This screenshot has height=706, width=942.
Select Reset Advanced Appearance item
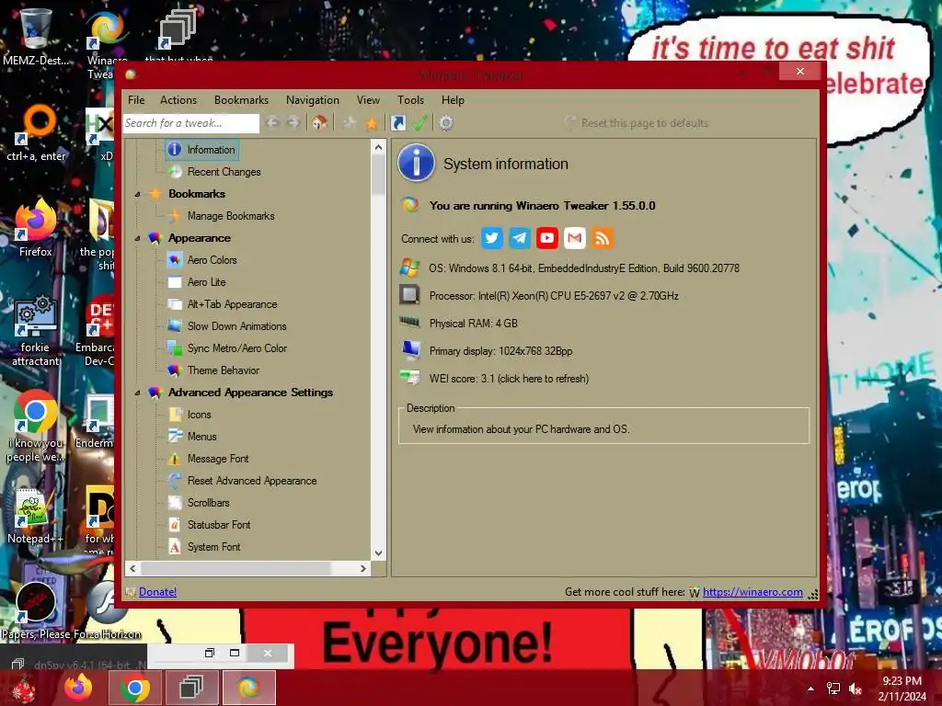[252, 481]
